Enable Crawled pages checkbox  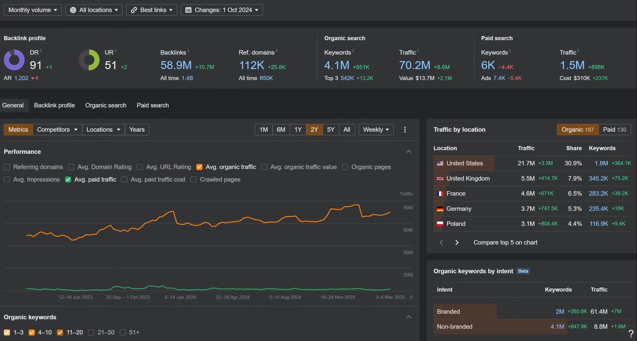(194, 180)
